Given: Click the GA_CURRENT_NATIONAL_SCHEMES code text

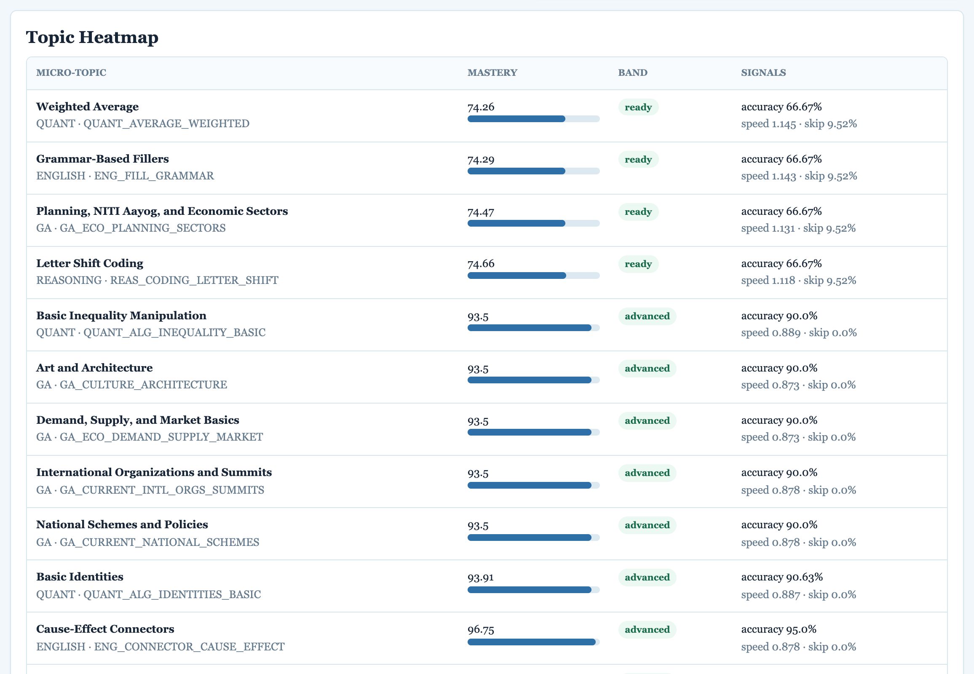Looking at the screenshot, I should (160, 542).
